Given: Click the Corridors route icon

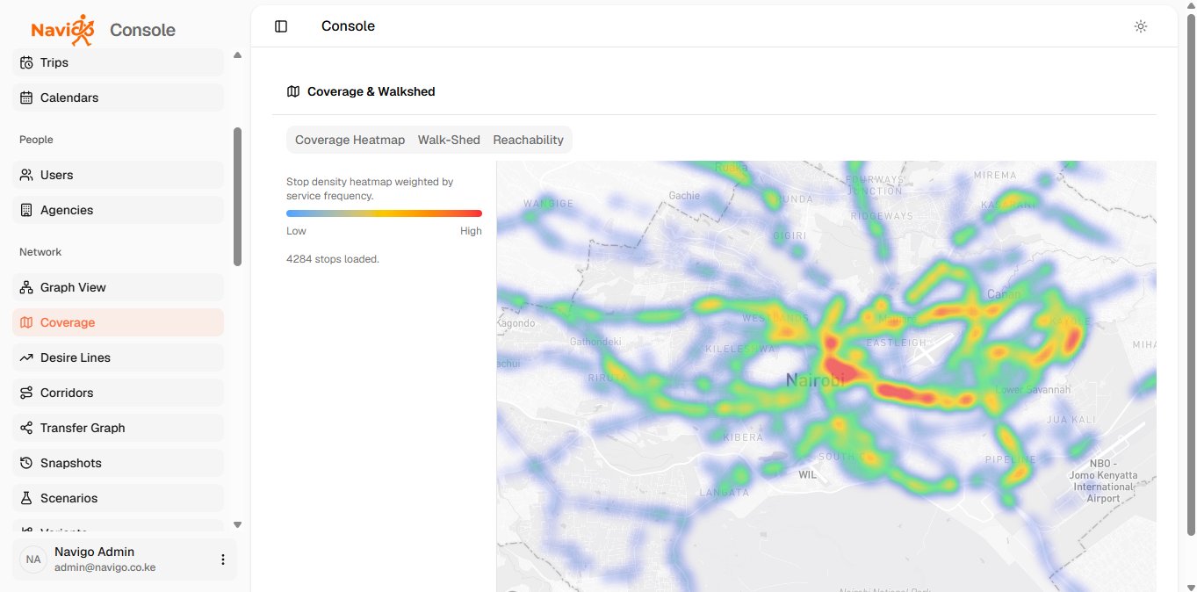Looking at the screenshot, I should pyautogui.click(x=26, y=393).
